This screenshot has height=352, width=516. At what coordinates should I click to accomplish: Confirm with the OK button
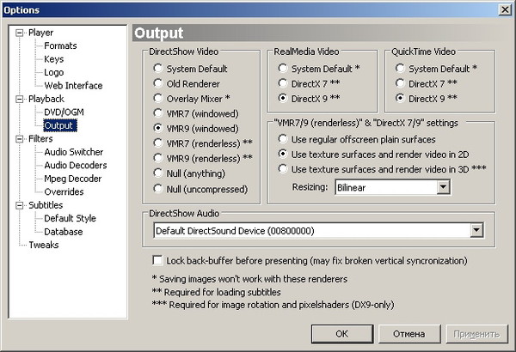[x=342, y=334]
